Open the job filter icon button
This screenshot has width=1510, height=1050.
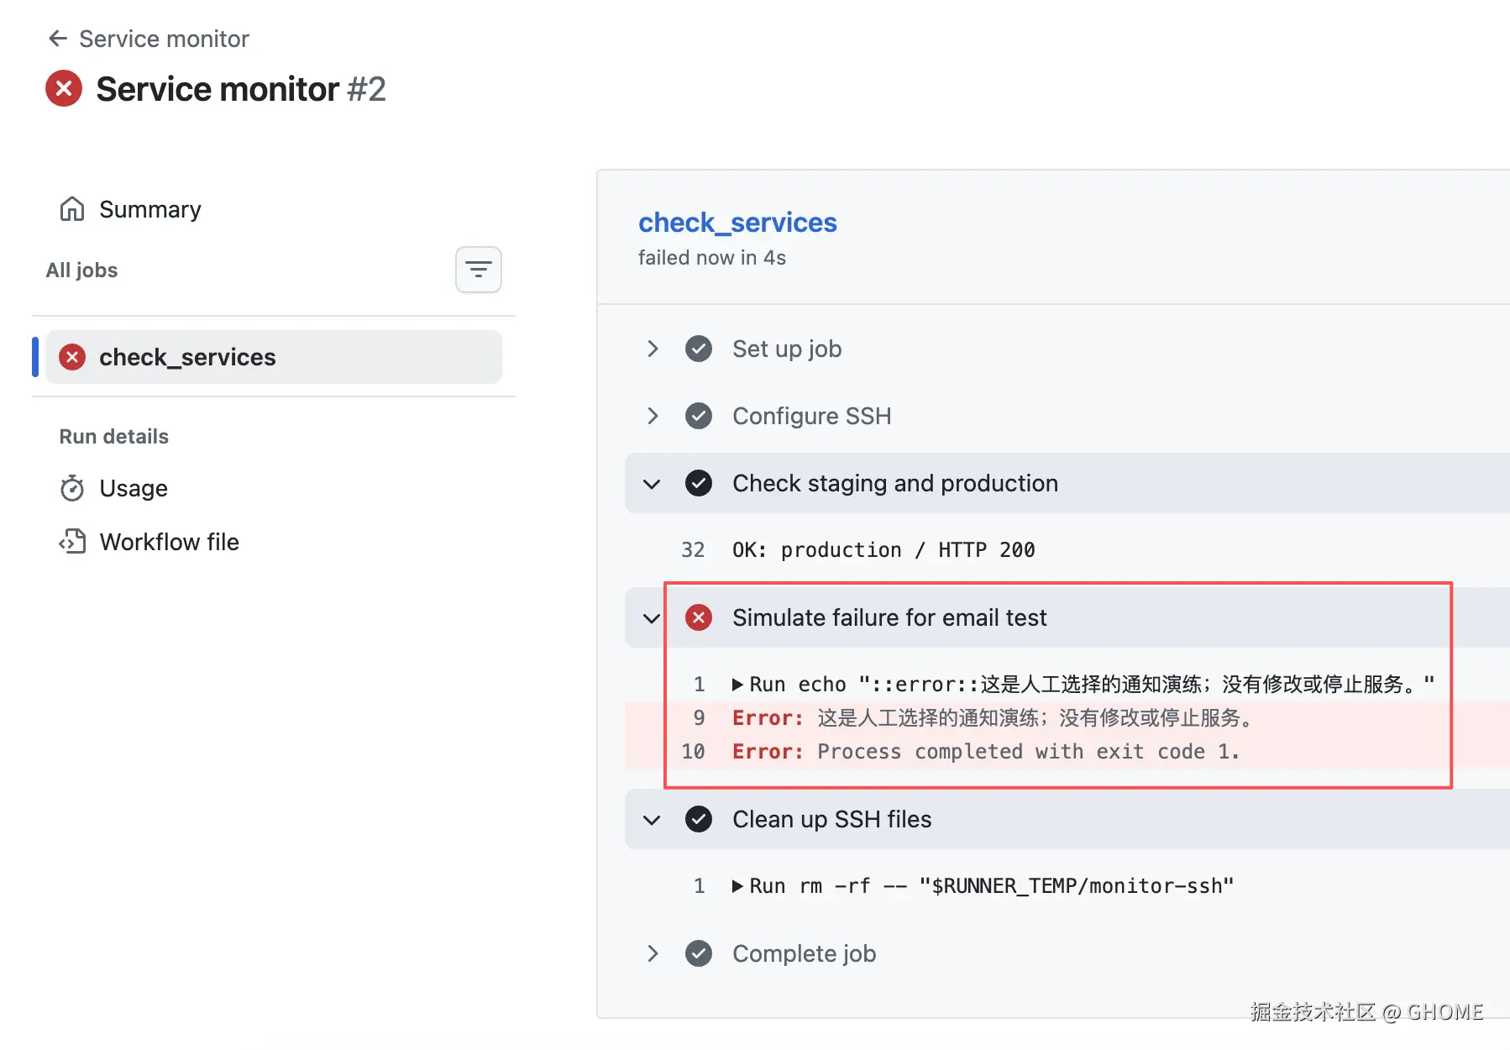click(479, 270)
